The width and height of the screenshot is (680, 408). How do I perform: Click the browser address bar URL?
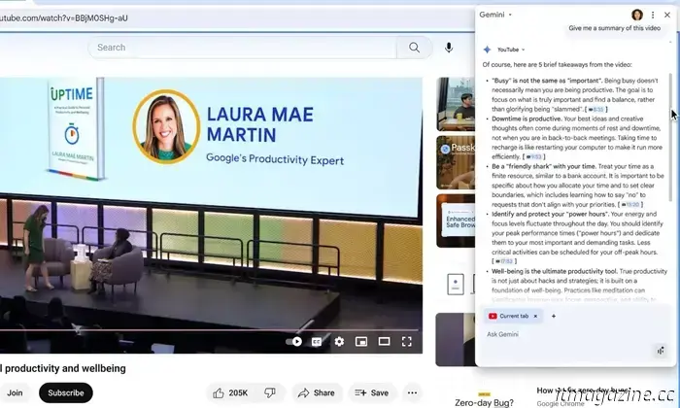click(64, 18)
